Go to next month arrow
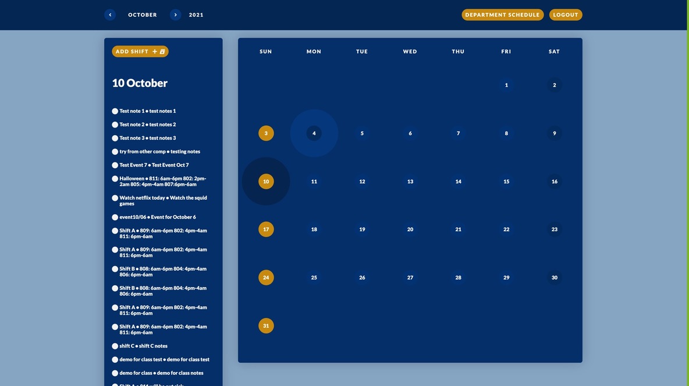The height and width of the screenshot is (386, 689). [175, 15]
